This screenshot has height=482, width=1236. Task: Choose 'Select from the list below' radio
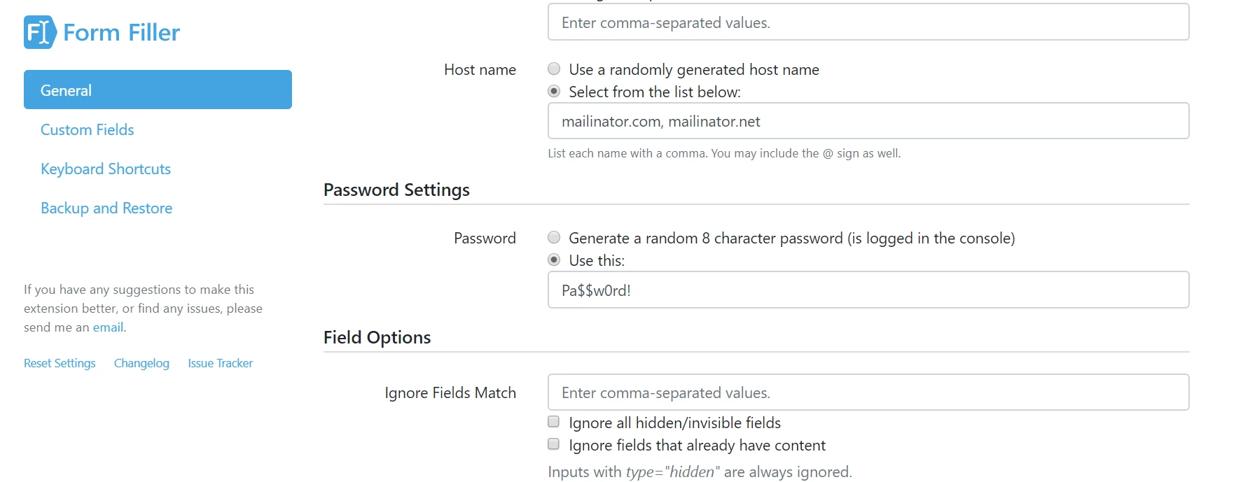[554, 92]
